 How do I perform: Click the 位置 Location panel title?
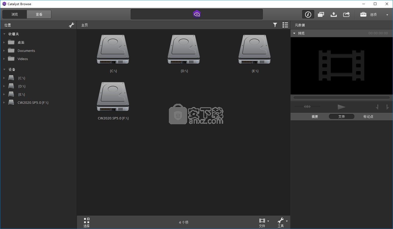(x=8, y=25)
